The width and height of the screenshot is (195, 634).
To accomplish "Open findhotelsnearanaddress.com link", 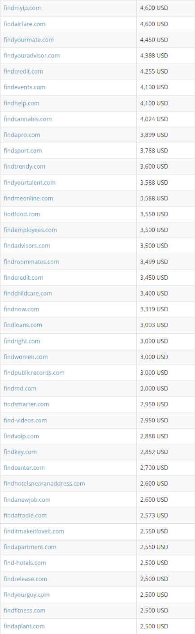I will click(44, 483).
